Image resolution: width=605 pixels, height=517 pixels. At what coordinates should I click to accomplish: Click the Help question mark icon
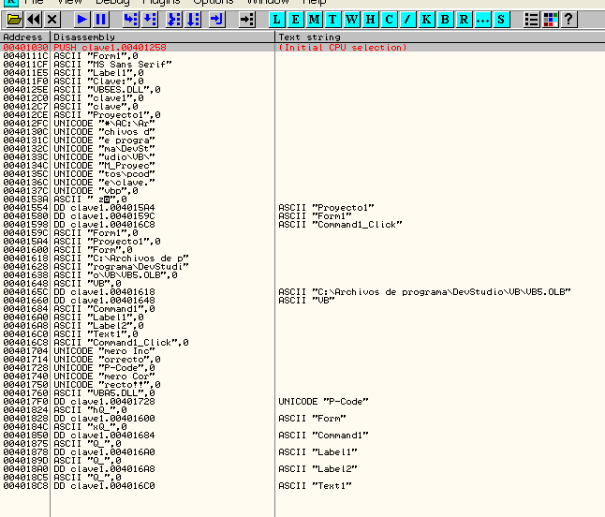(x=568, y=19)
